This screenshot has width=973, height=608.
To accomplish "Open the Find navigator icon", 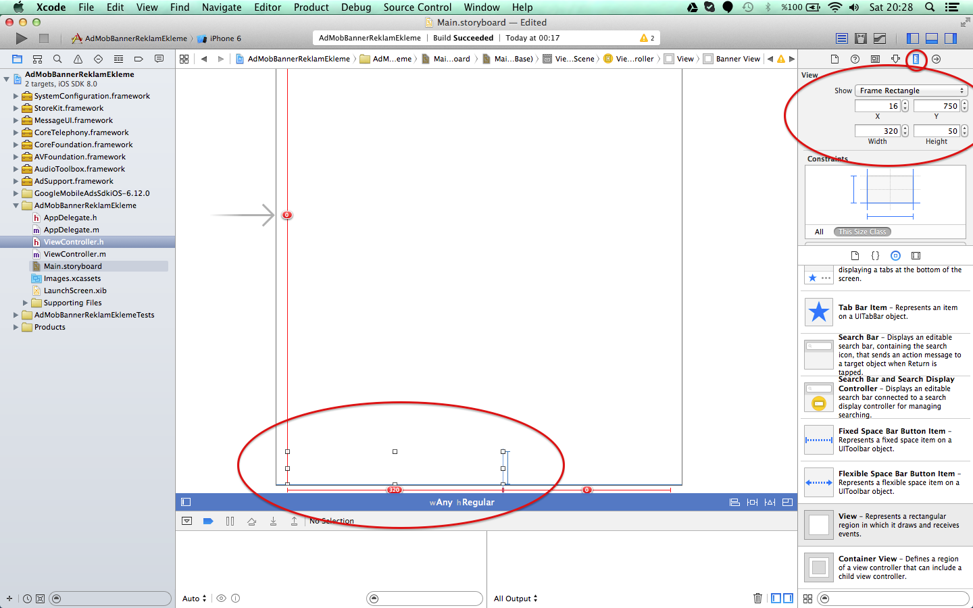I will 57,59.
